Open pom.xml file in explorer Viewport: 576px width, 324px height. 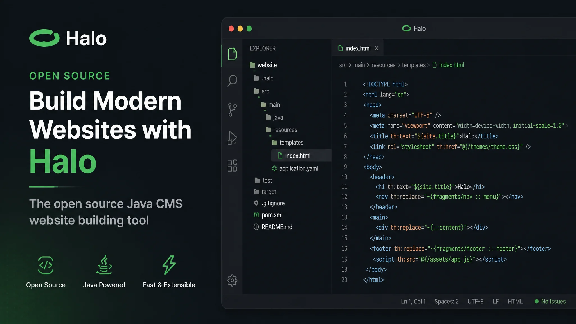point(268,215)
